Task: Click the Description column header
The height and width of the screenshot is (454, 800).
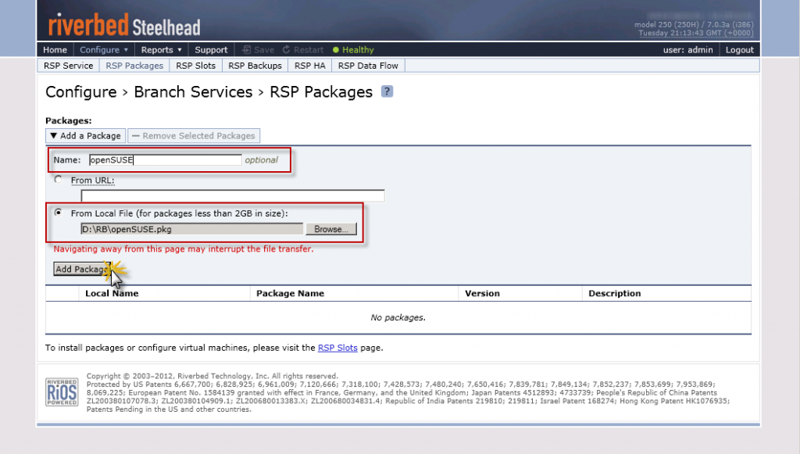Action: pos(614,293)
